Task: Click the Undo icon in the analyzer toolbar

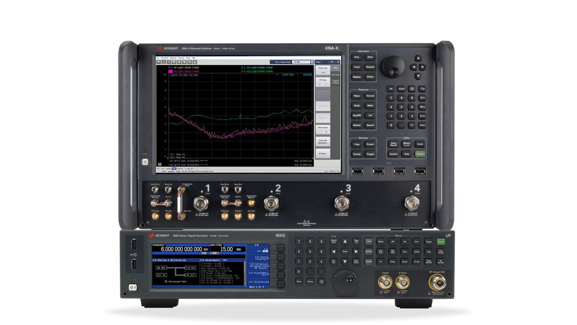Action: (x=159, y=62)
